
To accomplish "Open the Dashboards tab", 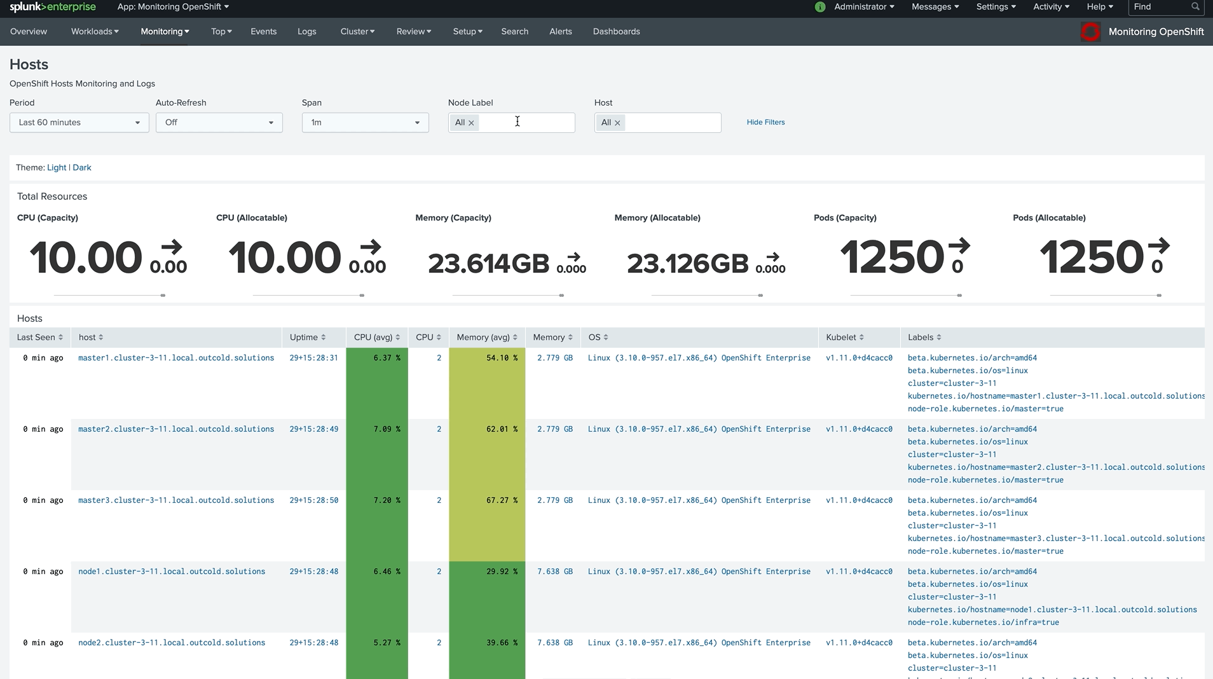I will click(x=616, y=32).
